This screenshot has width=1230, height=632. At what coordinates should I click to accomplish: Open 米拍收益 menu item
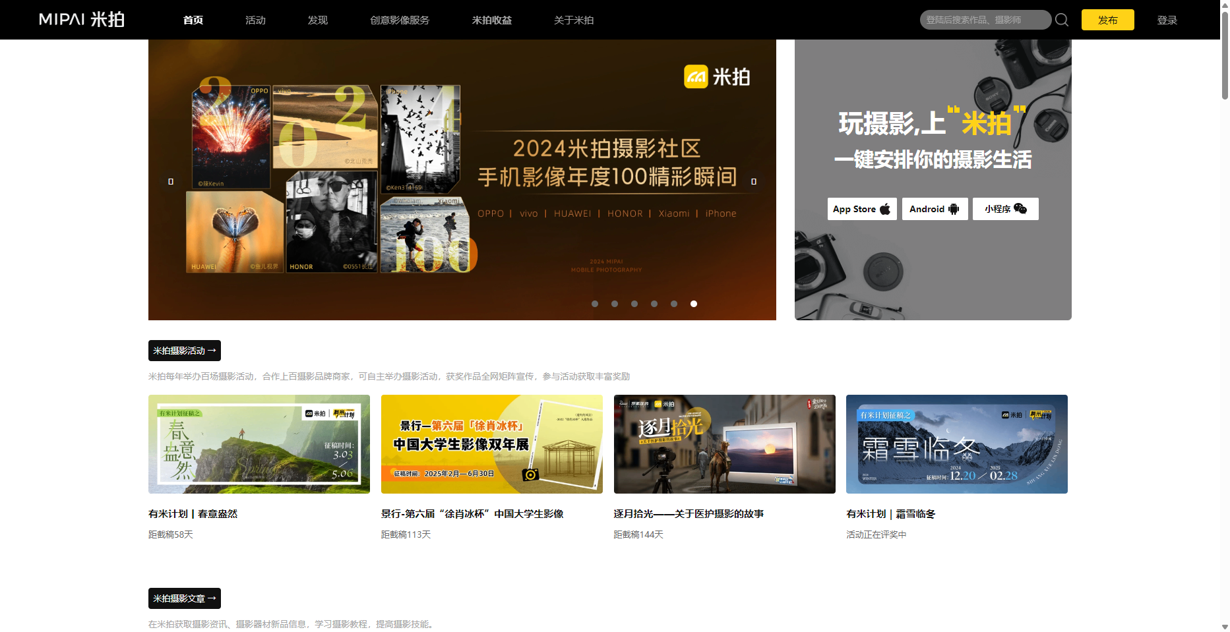tap(492, 20)
